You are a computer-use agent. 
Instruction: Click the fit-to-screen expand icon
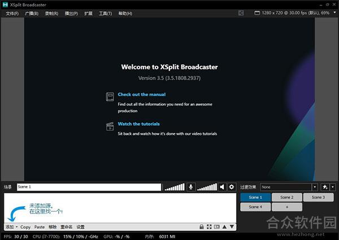(209, 227)
